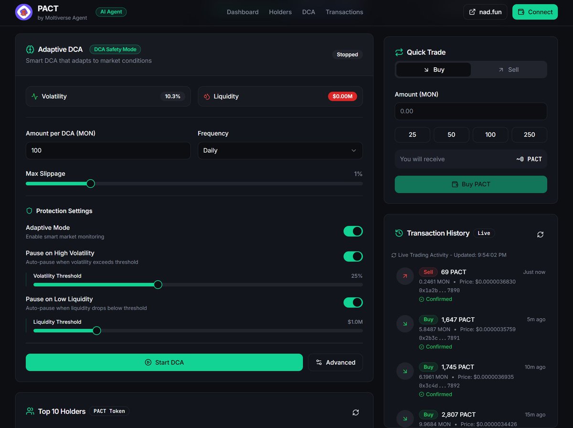Click the Transaction History clock icon
573x428 pixels.
[x=399, y=233]
